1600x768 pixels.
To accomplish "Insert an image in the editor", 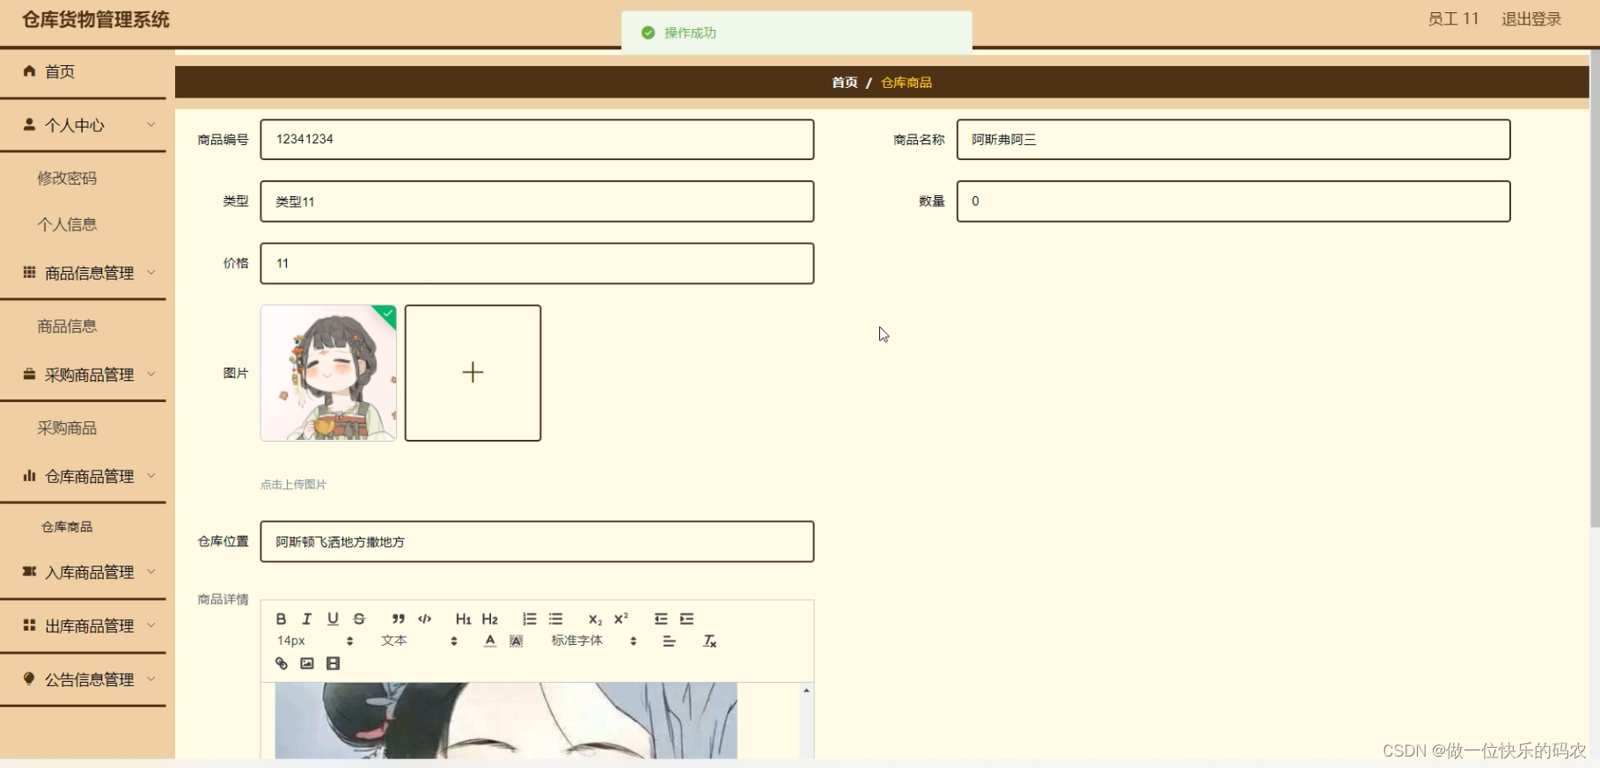I will [307, 663].
